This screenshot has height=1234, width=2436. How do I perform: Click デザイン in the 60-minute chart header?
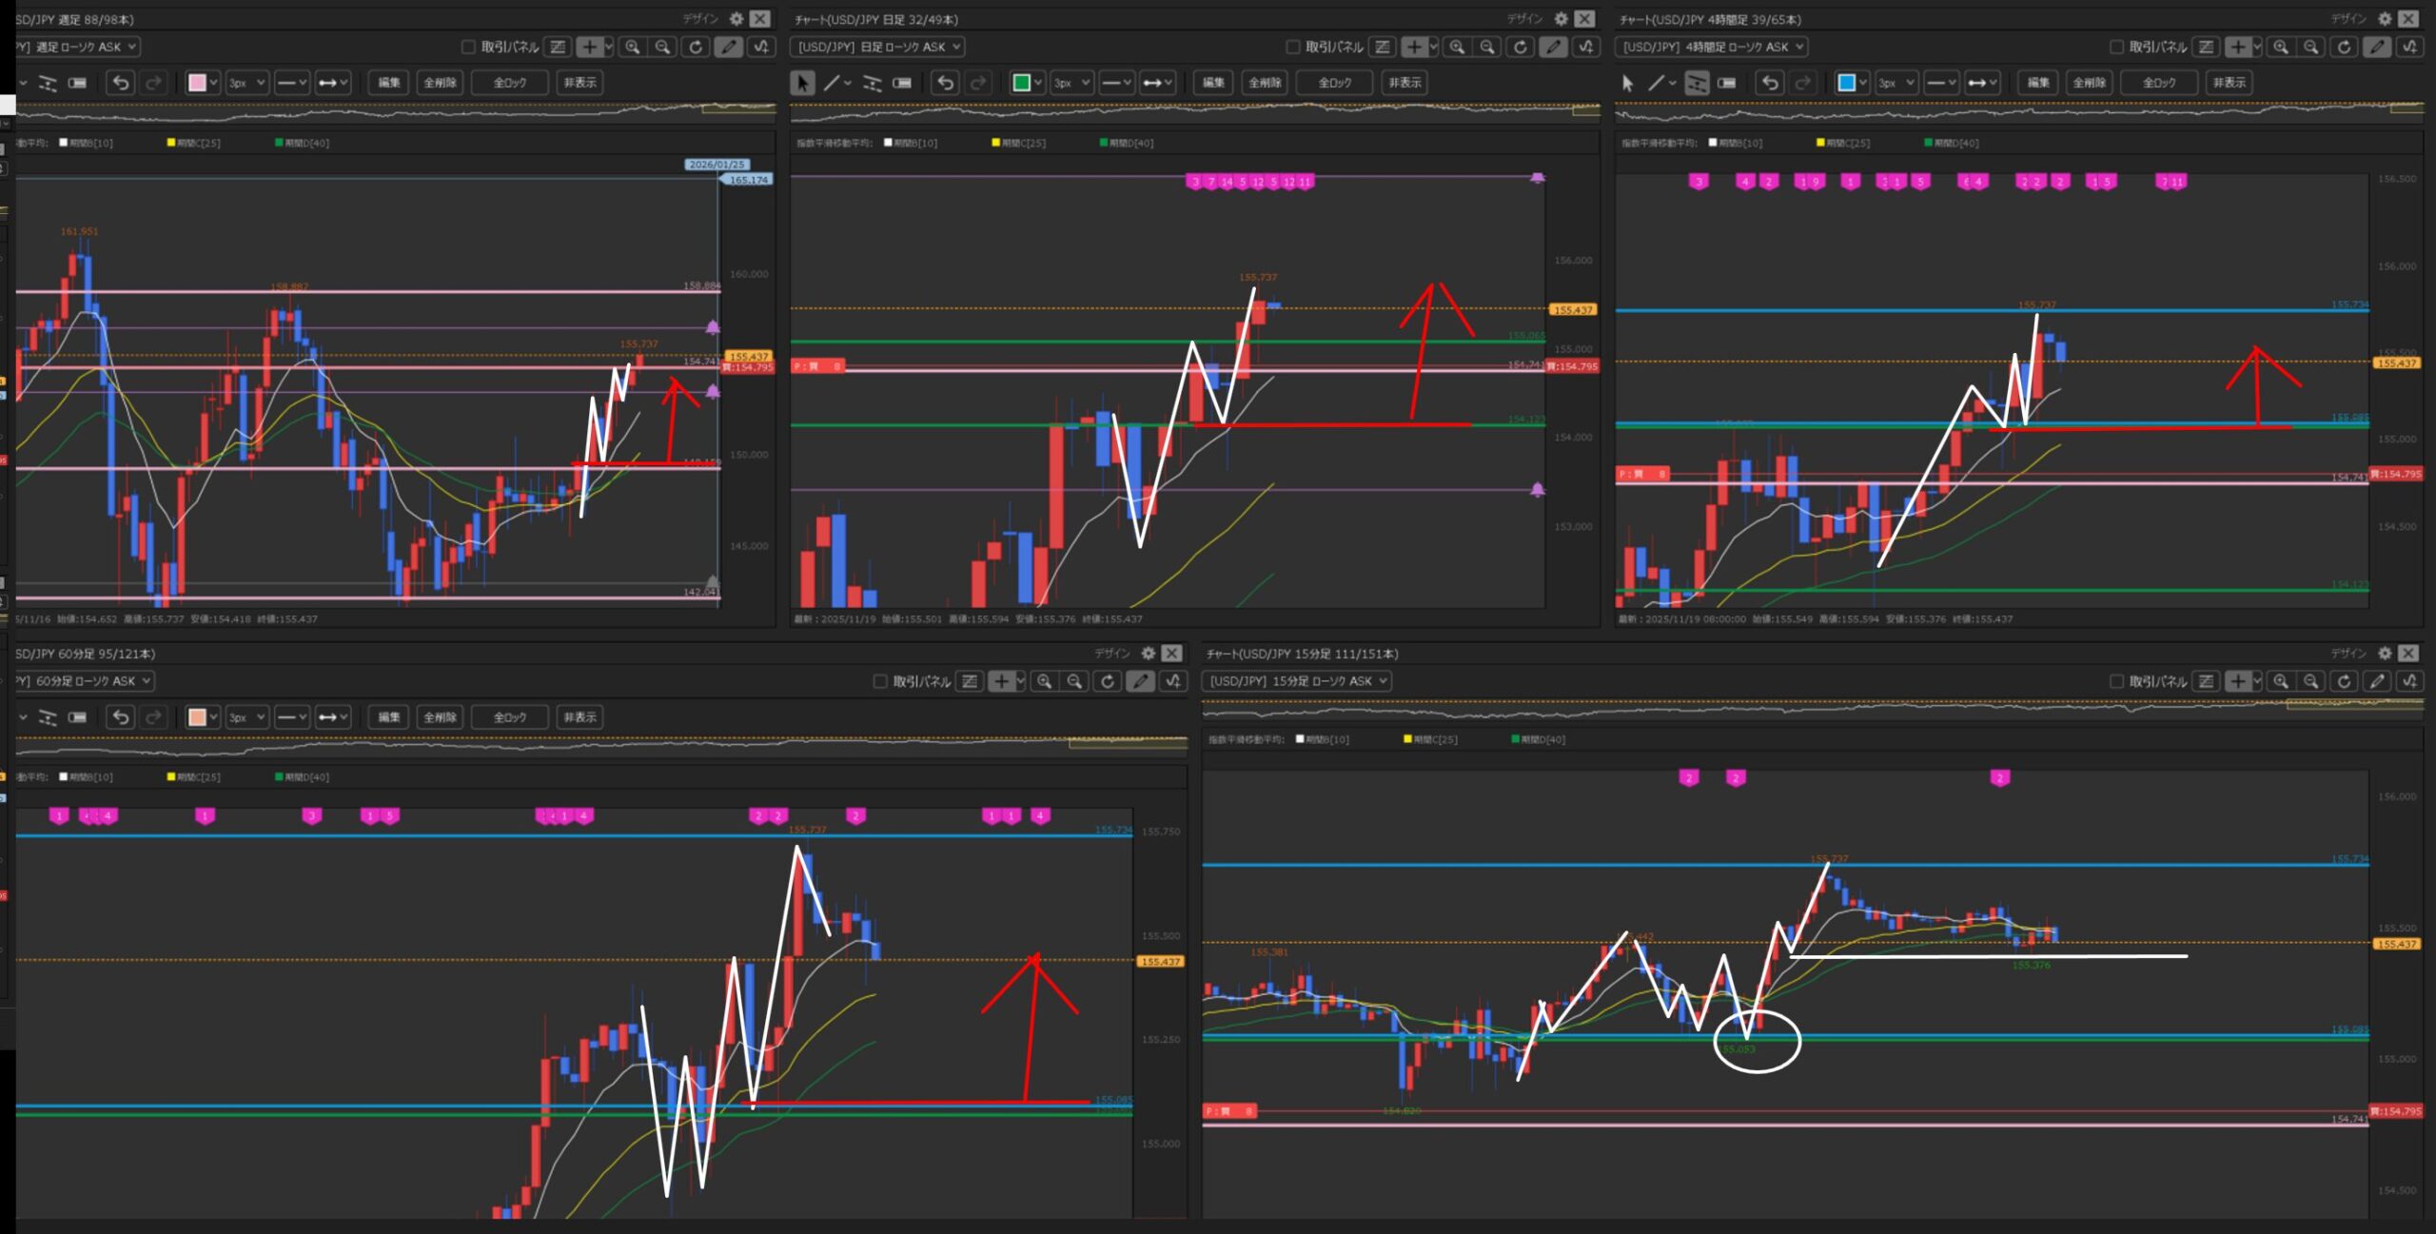pos(1111,654)
